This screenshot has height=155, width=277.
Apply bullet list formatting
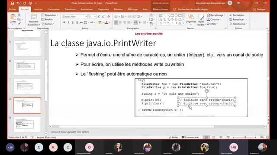pos(116,16)
